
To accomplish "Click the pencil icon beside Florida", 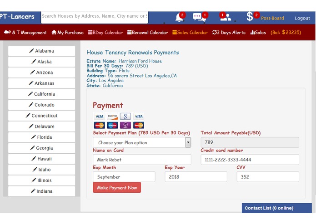I will click(34, 137).
